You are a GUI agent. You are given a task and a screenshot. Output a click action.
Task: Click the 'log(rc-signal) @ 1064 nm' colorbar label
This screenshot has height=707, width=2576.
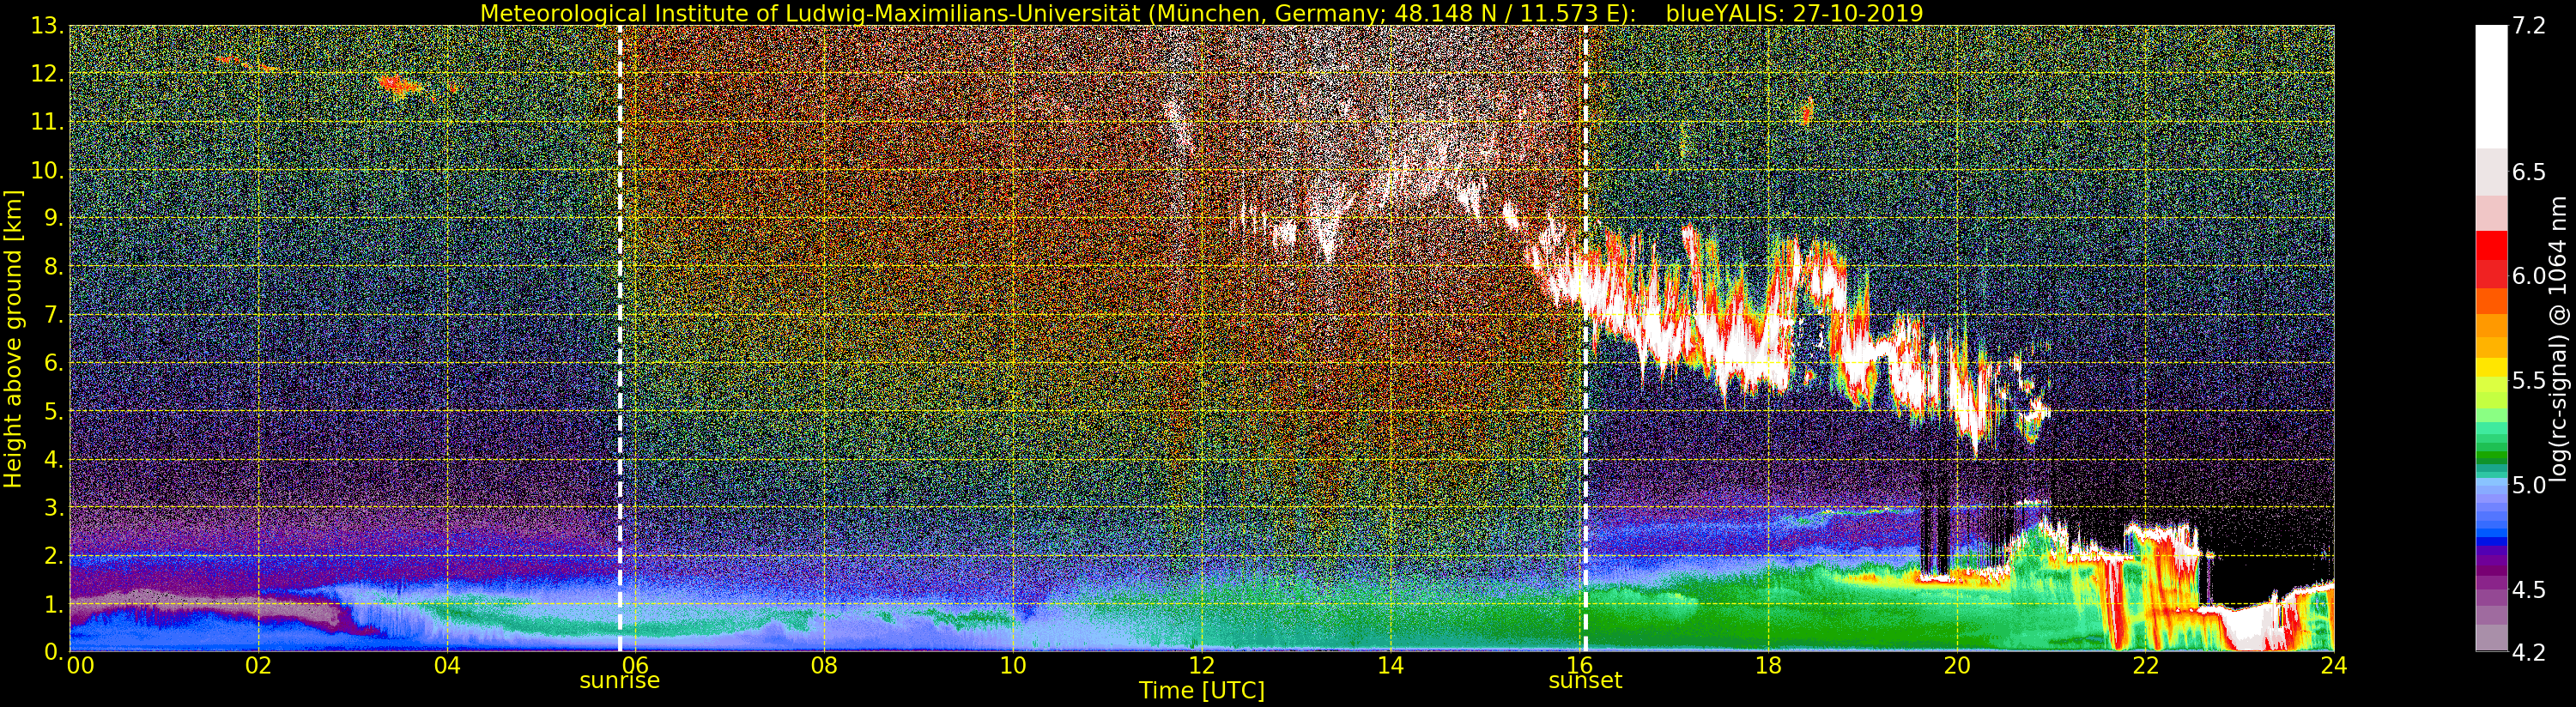coord(2560,338)
